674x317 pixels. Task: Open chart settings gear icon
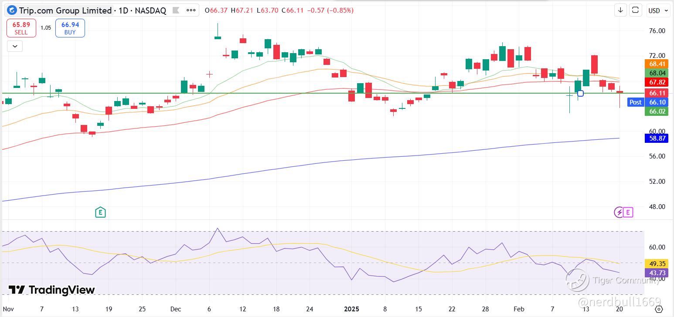[x=659, y=310]
